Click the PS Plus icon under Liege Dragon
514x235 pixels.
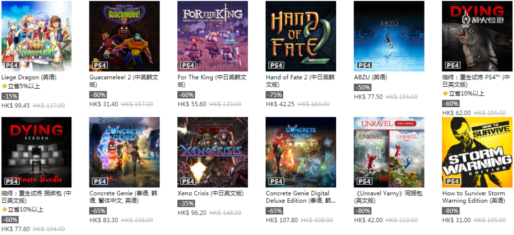4,86
